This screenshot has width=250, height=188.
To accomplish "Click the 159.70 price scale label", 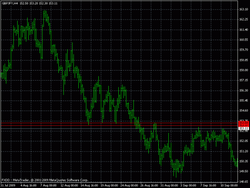I will 244,50.
